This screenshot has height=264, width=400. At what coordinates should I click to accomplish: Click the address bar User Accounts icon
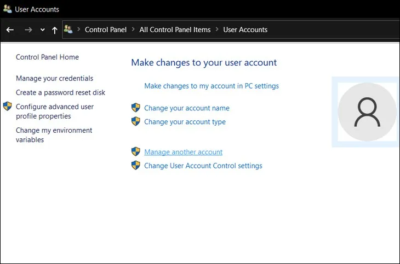tap(68, 30)
